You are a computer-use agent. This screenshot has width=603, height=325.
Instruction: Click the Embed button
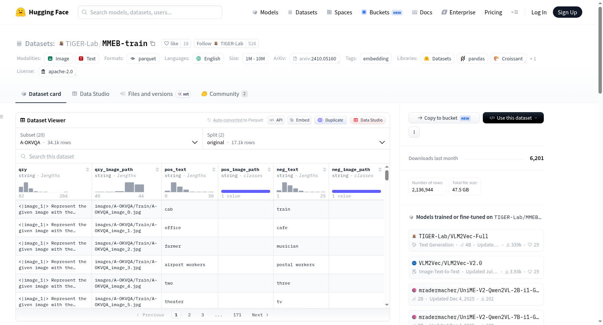(x=299, y=120)
